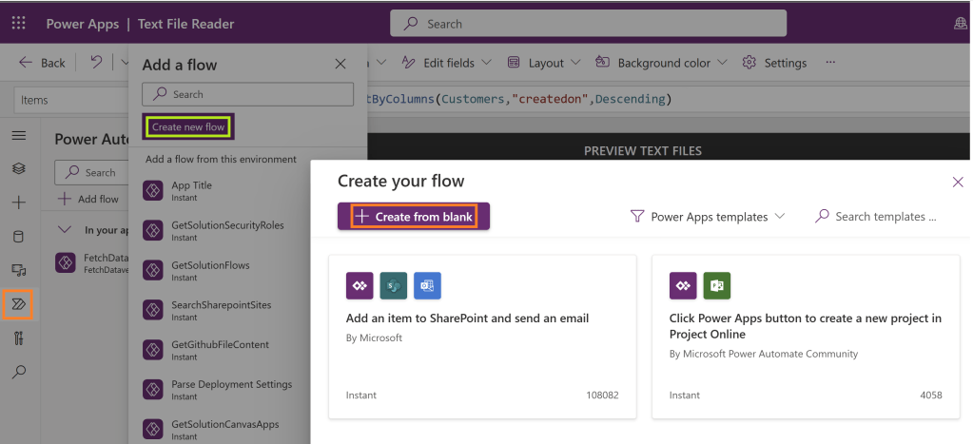Open the Edit fields dropdown

447,63
